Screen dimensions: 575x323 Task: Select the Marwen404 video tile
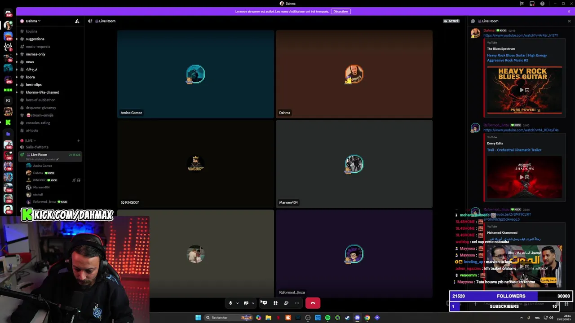pos(354,164)
